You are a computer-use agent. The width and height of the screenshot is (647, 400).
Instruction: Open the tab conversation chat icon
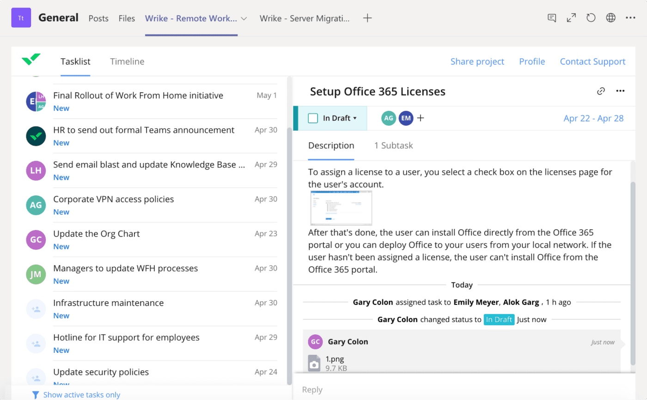point(551,18)
